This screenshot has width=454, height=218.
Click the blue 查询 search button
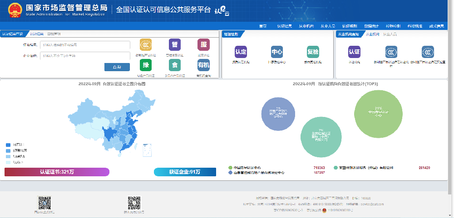point(117,67)
